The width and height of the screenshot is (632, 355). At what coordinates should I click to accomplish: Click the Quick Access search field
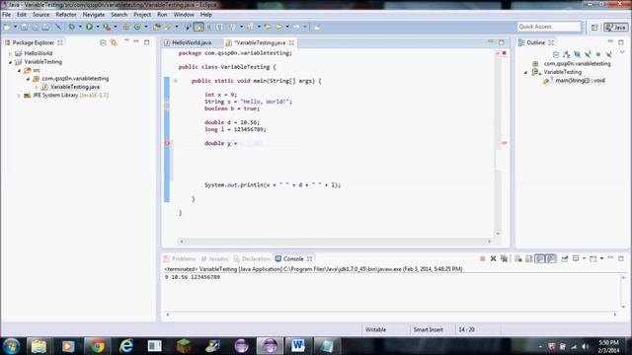click(x=549, y=27)
